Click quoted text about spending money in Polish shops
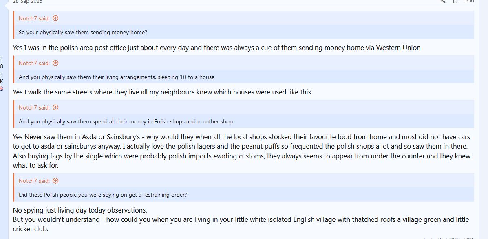488x239 pixels. [126, 121]
